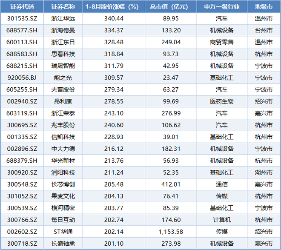Image resolution: width=281 pixels, height=250 pixels.
Task: Click the 地级市 column header
Action: [x=264, y=7]
